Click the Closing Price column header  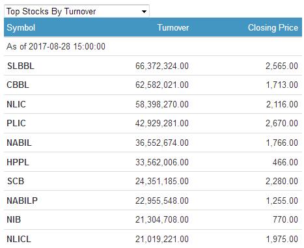(273, 27)
